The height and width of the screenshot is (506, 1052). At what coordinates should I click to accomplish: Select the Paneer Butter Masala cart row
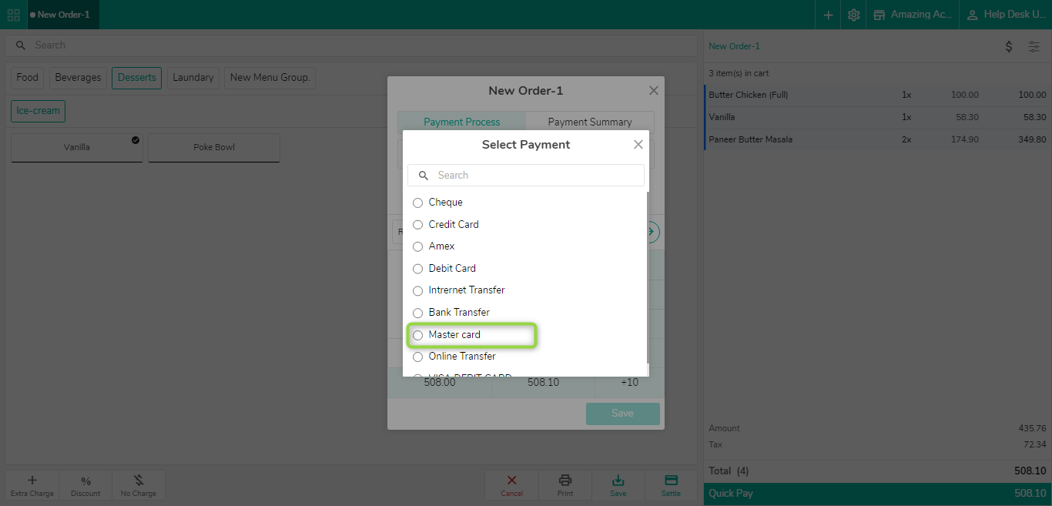tap(878, 139)
